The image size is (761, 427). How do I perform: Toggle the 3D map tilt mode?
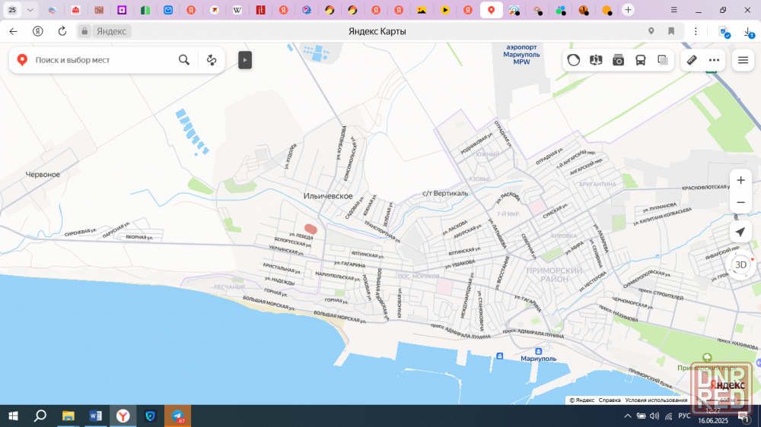pos(740,264)
